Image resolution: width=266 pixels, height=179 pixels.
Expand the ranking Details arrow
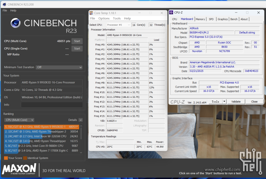81,120
